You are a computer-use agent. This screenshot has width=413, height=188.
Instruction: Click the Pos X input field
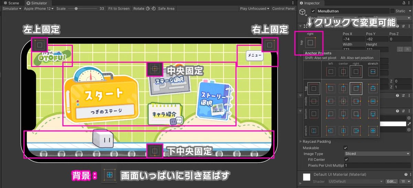point(353,40)
